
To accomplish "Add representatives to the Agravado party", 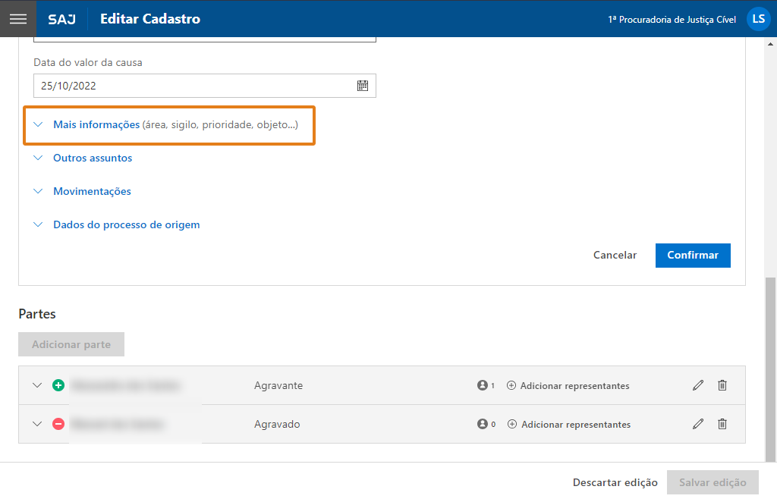I will tap(569, 424).
